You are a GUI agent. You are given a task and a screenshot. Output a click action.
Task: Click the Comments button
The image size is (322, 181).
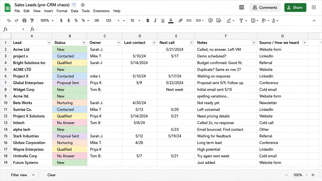click(x=265, y=8)
